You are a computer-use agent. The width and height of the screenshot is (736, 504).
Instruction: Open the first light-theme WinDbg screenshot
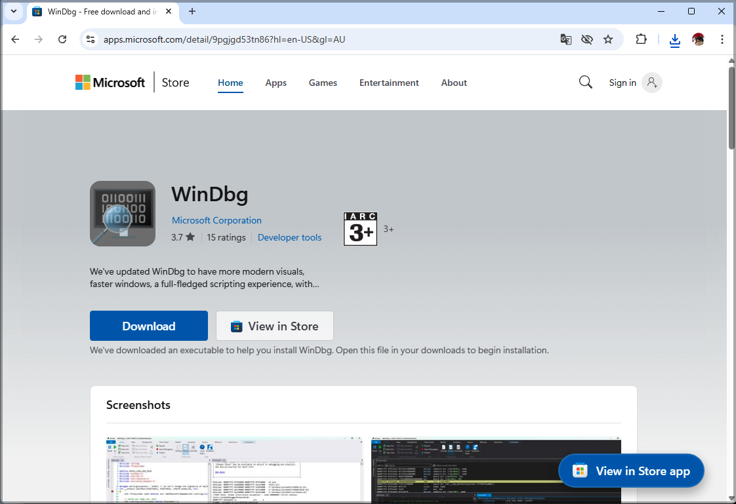tap(234, 469)
